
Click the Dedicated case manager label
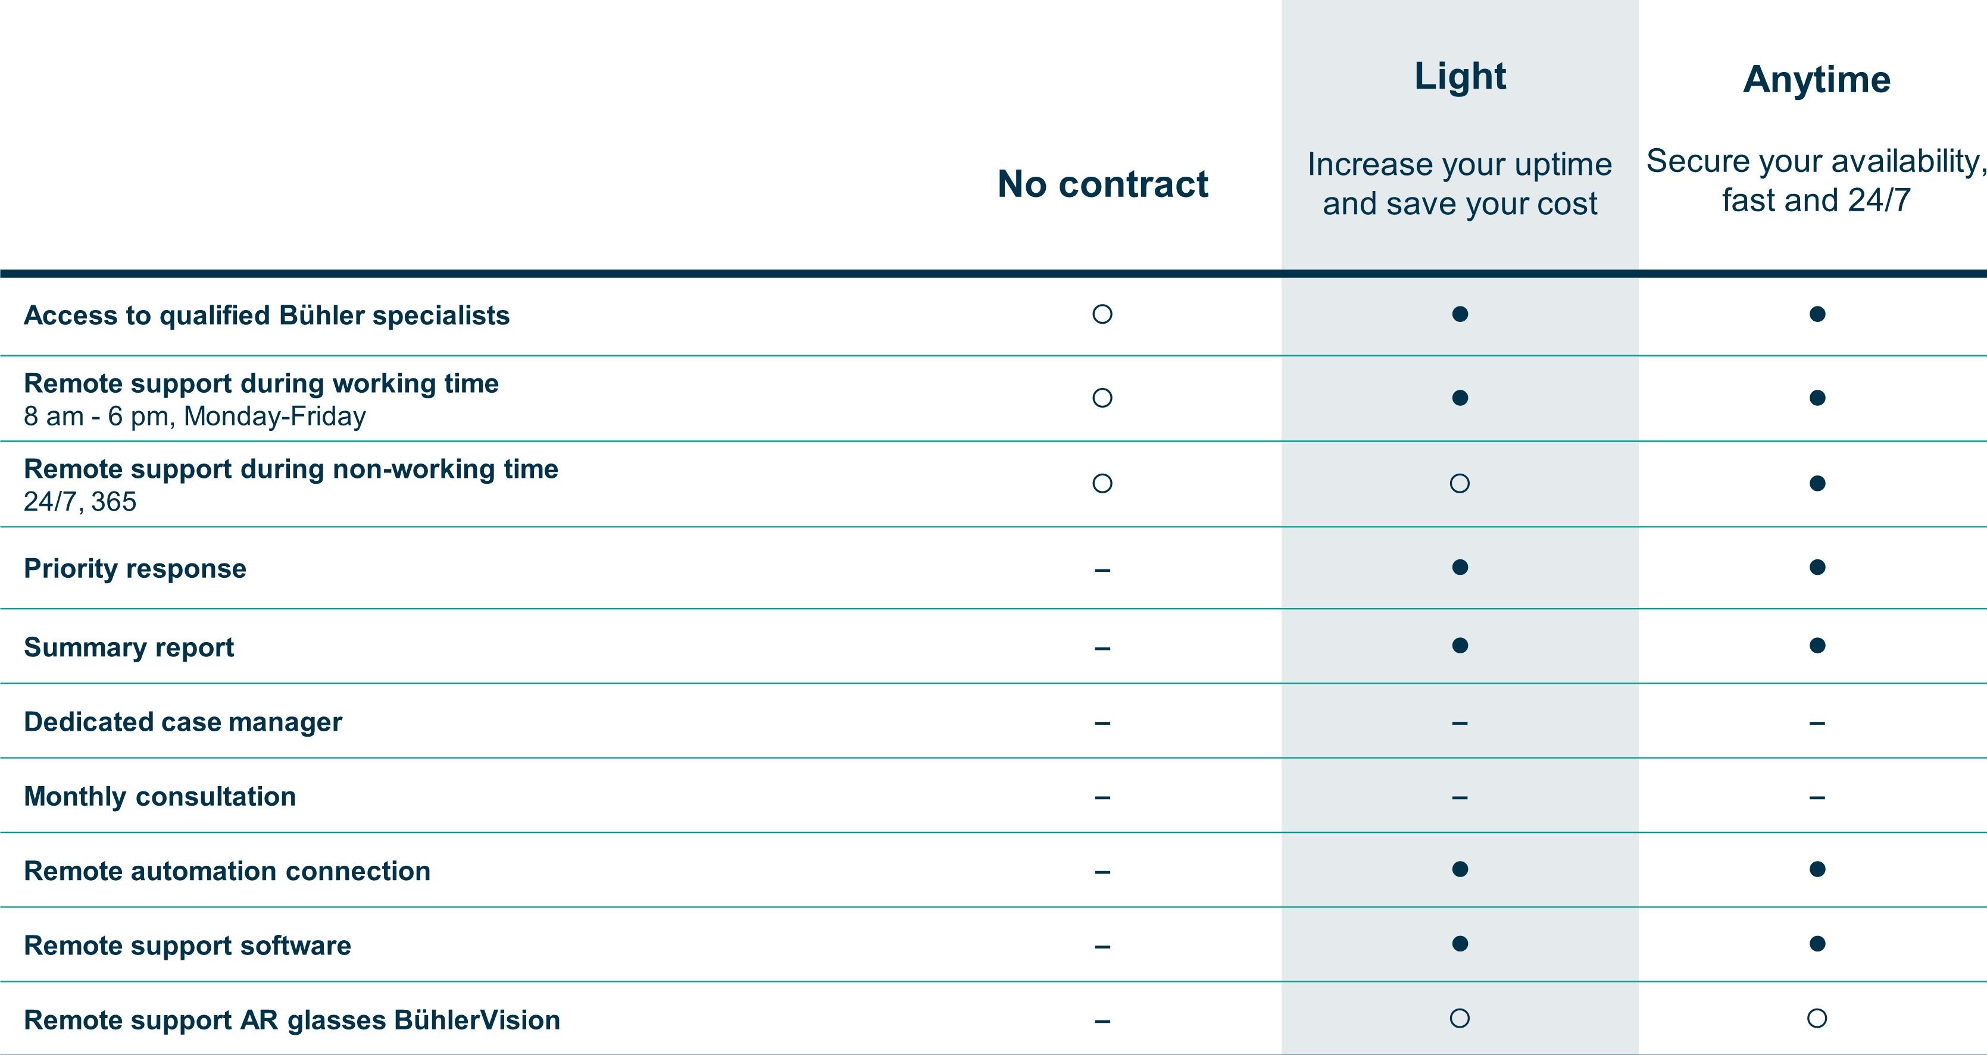click(x=183, y=722)
